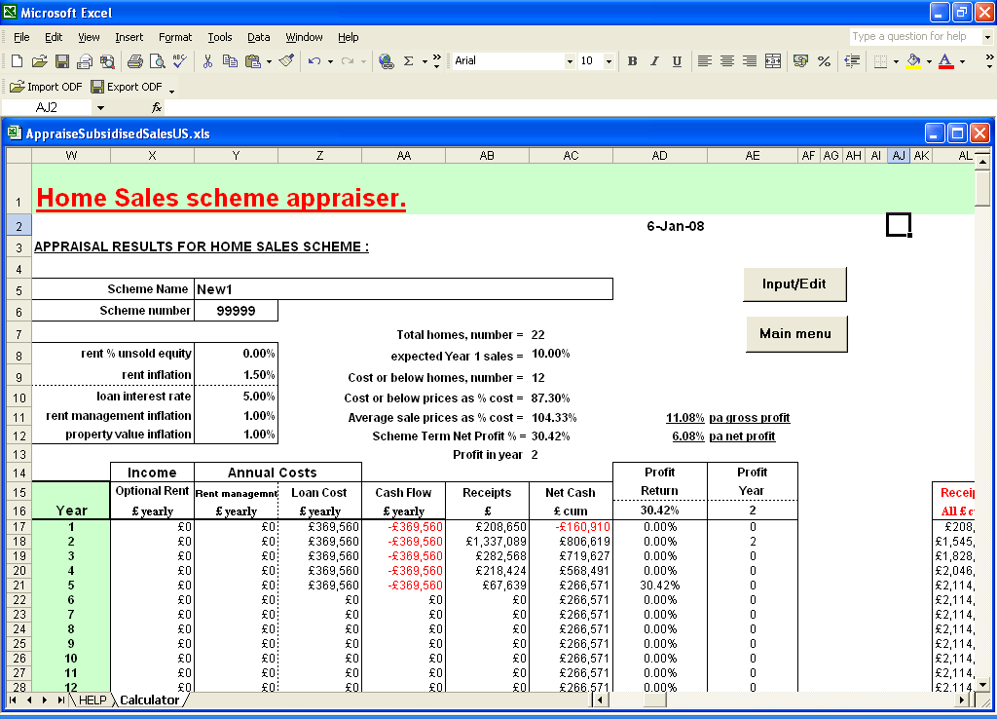Screen dimensions: 997x719
Task: Open the font size dropdown
Action: [609, 61]
